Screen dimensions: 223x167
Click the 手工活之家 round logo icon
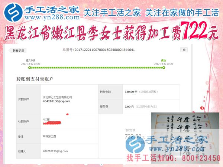(13, 12)
